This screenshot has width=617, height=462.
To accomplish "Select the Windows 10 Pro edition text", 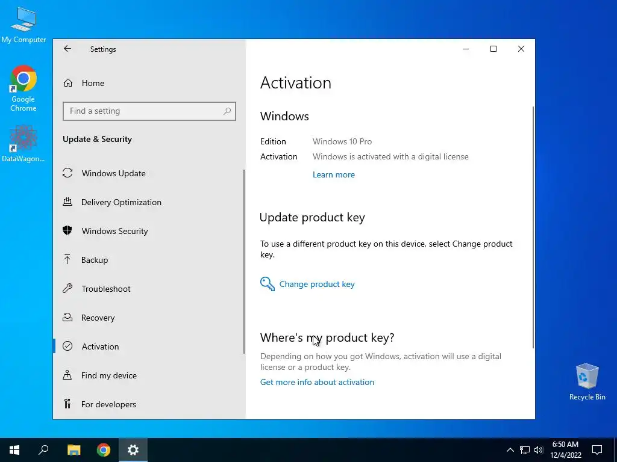I will click(342, 141).
